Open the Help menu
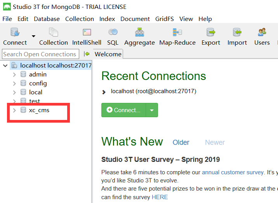Screen dimensions: 278x203 click(205, 19)
